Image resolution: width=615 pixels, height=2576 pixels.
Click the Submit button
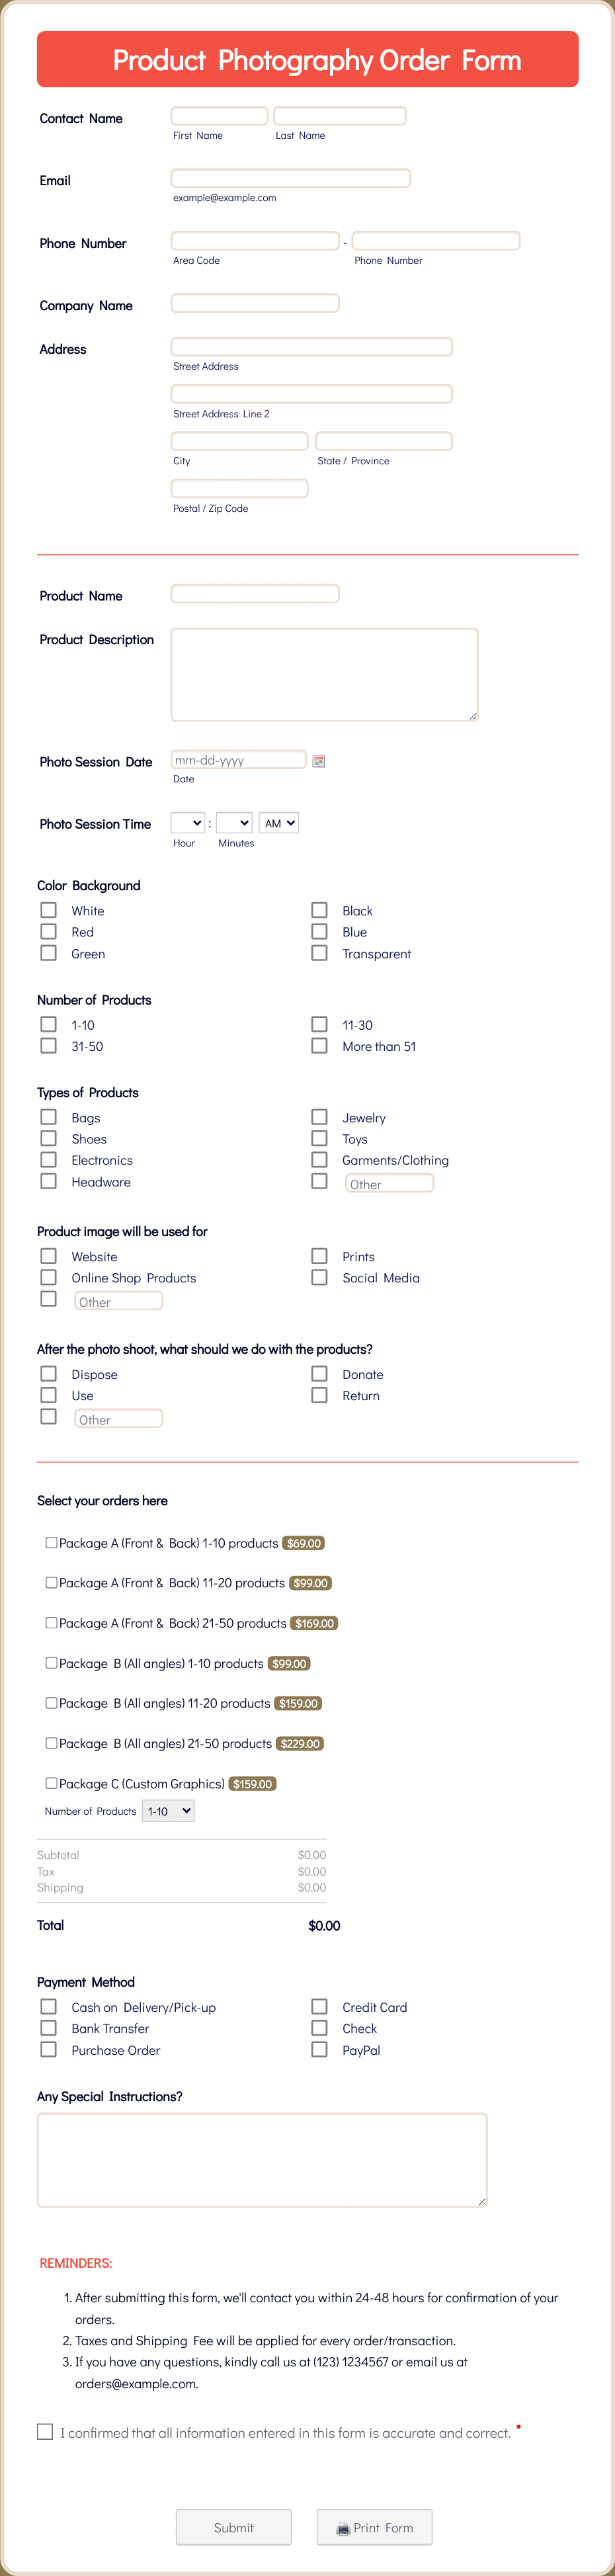234,2527
